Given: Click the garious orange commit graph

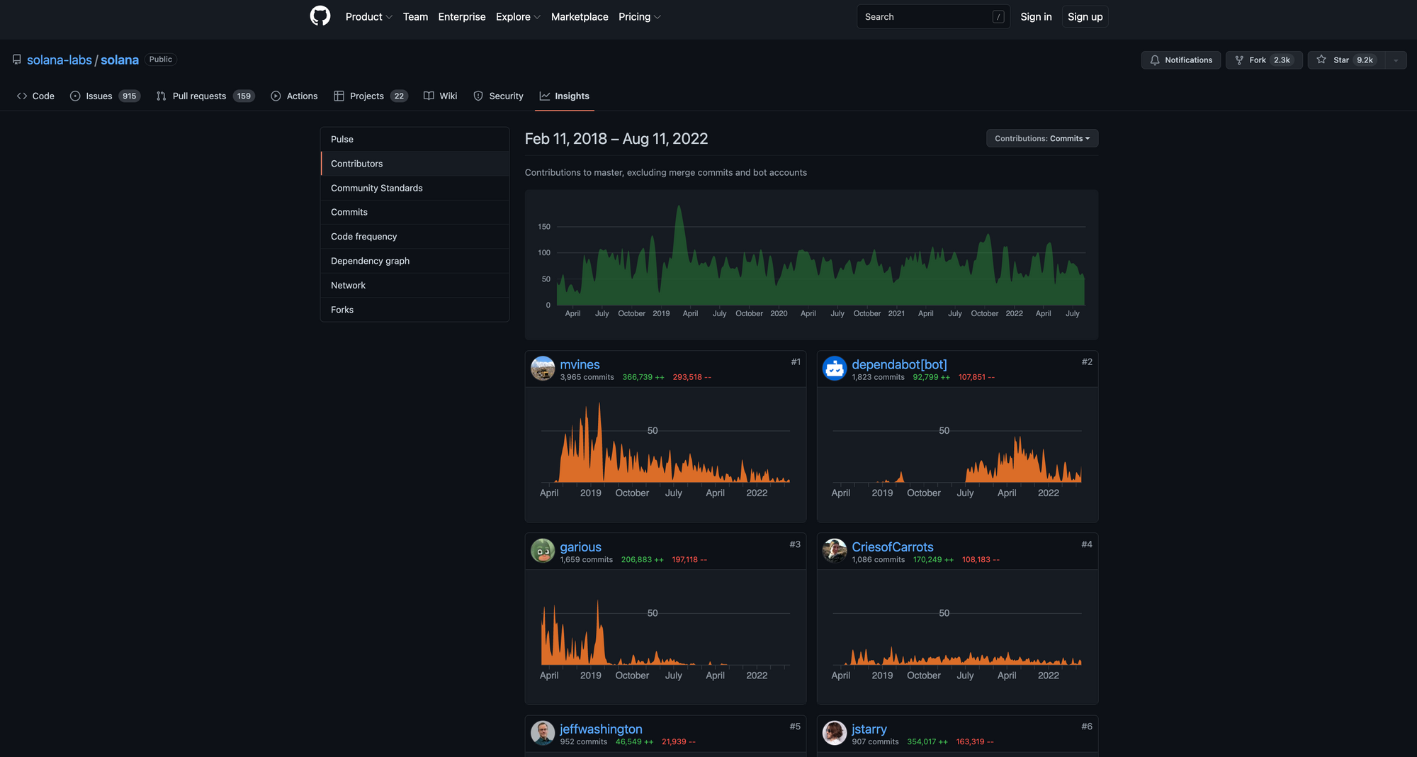Looking at the screenshot, I should coord(665,633).
